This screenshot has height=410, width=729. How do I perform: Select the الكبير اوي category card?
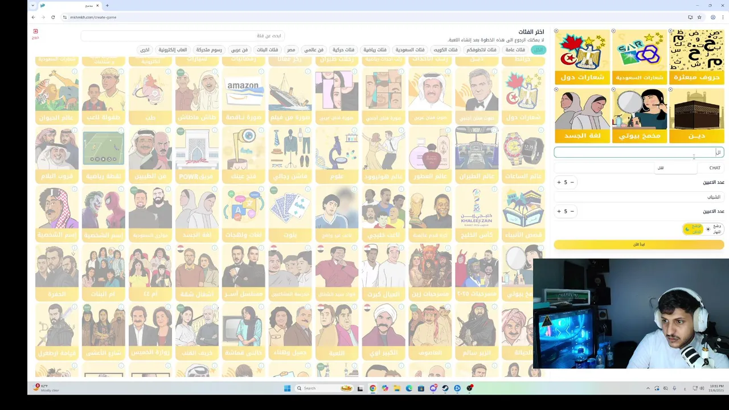click(x=383, y=330)
